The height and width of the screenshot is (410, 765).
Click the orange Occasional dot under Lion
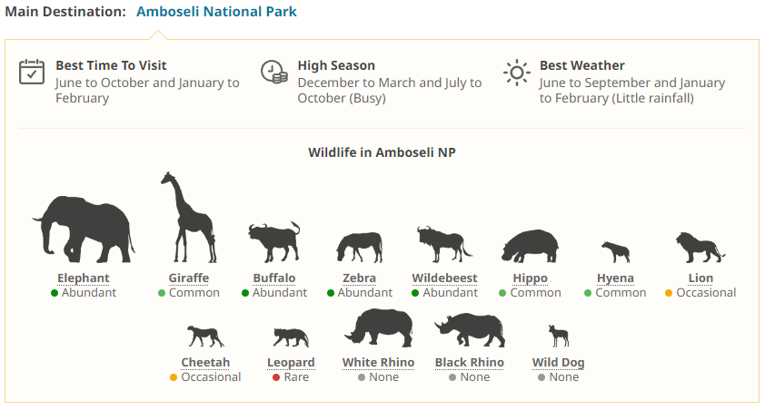(669, 293)
